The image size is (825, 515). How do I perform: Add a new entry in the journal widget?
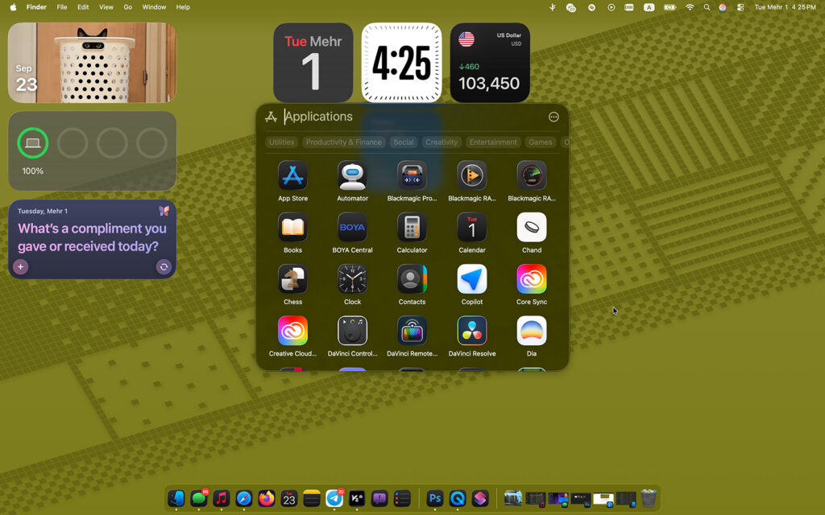20,267
